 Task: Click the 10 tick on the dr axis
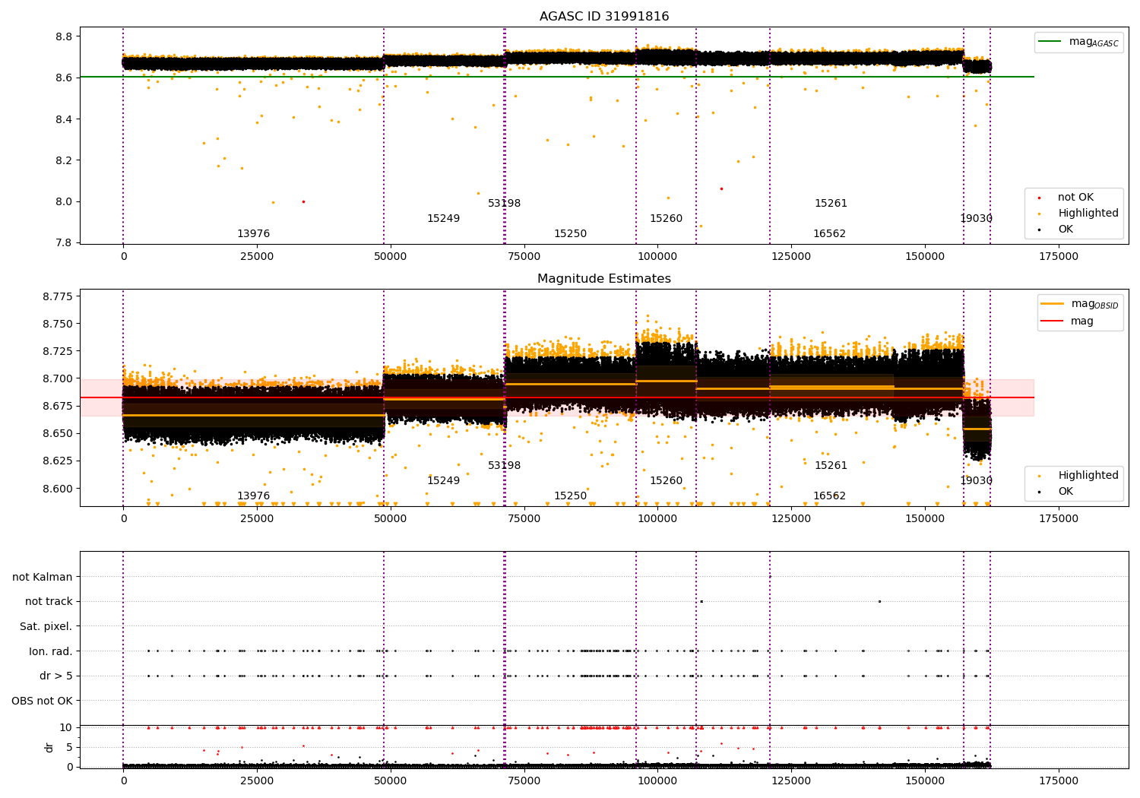point(66,727)
